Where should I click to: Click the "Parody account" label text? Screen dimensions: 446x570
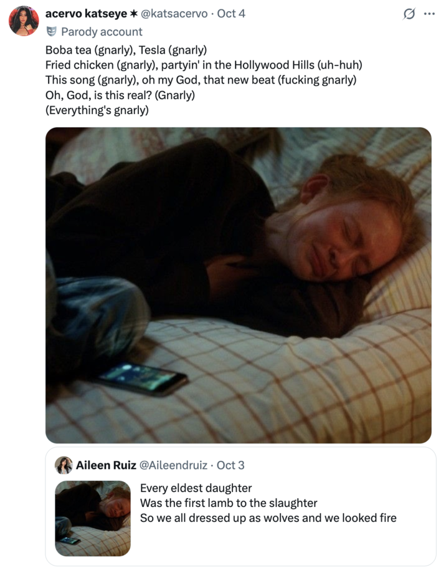point(102,31)
